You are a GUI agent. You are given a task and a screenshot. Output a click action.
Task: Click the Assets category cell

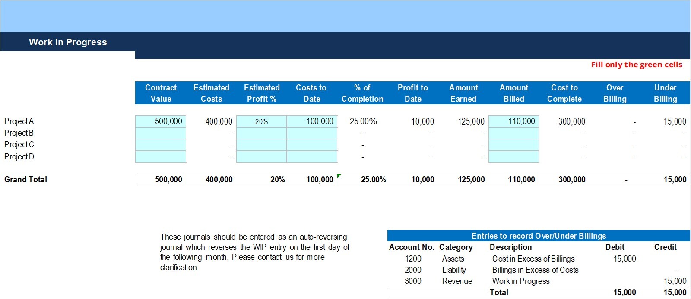[x=453, y=259]
